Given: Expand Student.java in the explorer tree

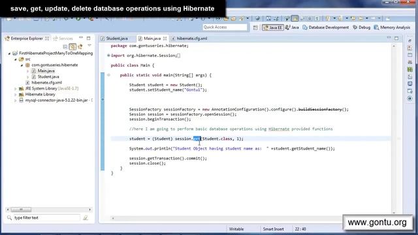Looking at the screenshot, I should click(27, 77).
